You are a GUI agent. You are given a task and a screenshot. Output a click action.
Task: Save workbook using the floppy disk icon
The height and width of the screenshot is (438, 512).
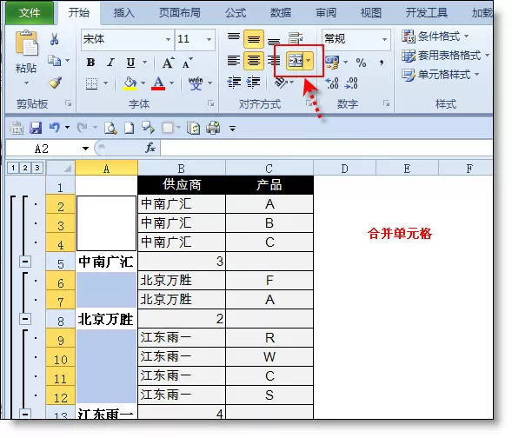point(36,128)
